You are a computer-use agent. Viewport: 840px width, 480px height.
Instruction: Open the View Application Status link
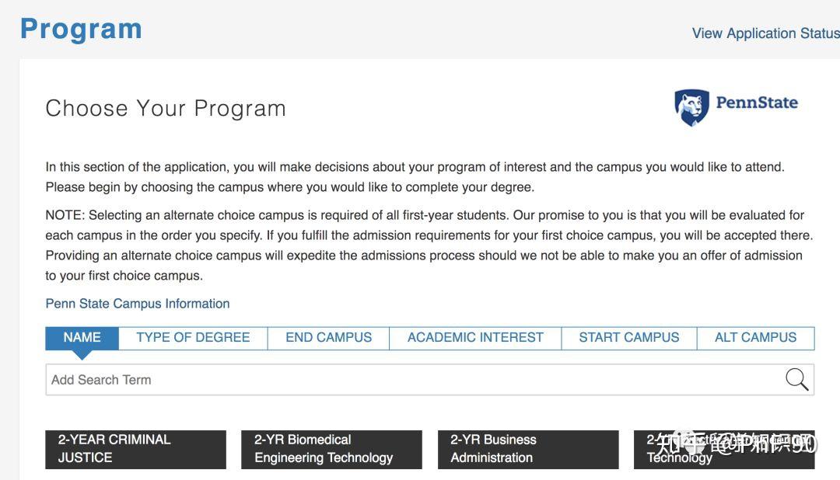pyautogui.click(x=765, y=33)
